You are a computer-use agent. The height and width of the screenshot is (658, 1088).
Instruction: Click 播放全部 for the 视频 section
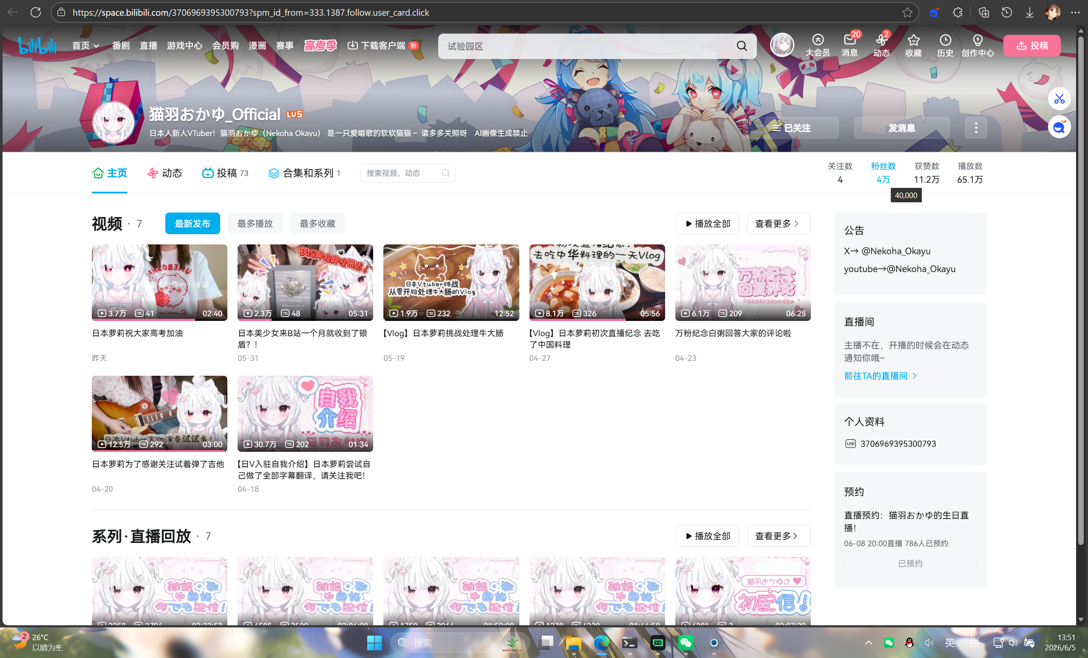(707, 224)
